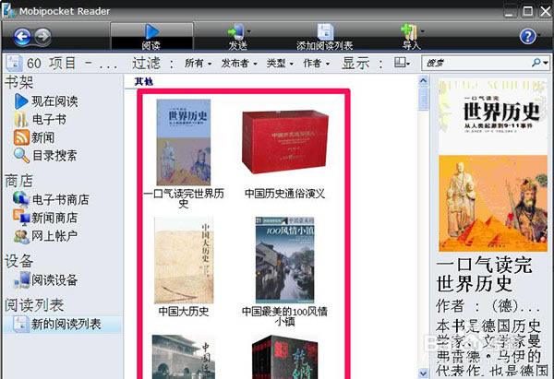Screen dimensions: 554x379
Task: Click the 导入 (Import) toolbar icon
Action: click(x=409, y=31)
